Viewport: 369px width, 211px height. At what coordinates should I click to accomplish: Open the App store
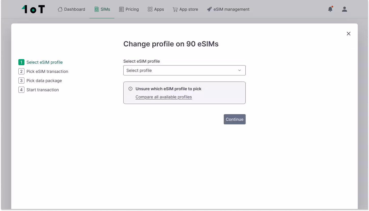185,9
